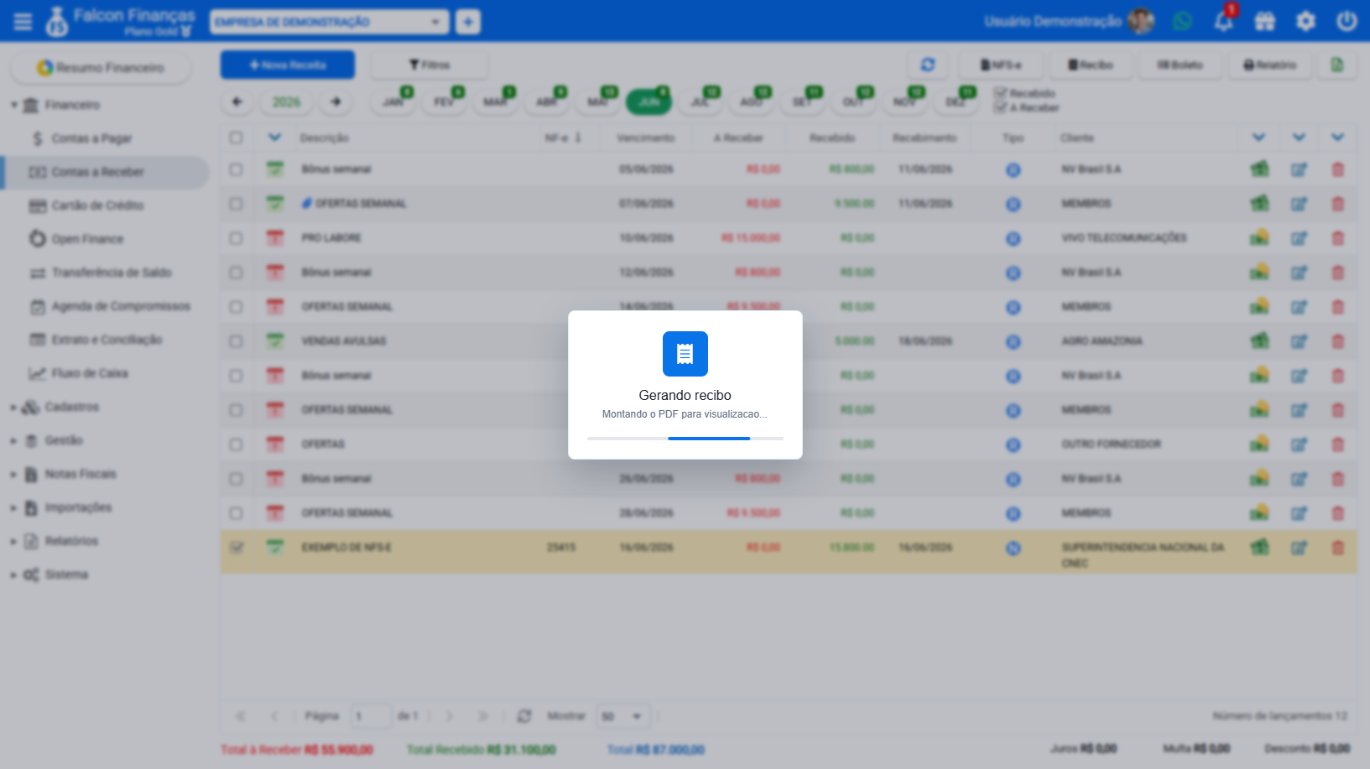Click the Resumo Financeiro button
The height and width of the screenshot is (769, 1370).
(x=101, y=67)
